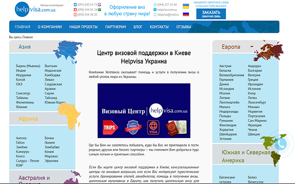This screenshot has height=184, width=295.
Task: Open the ОТЗЫВЫ menu item
Action: click(x=183, y=27)
